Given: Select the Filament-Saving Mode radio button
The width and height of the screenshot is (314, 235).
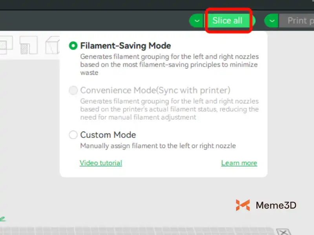Looking at the screenshot, I should point(73,46).
